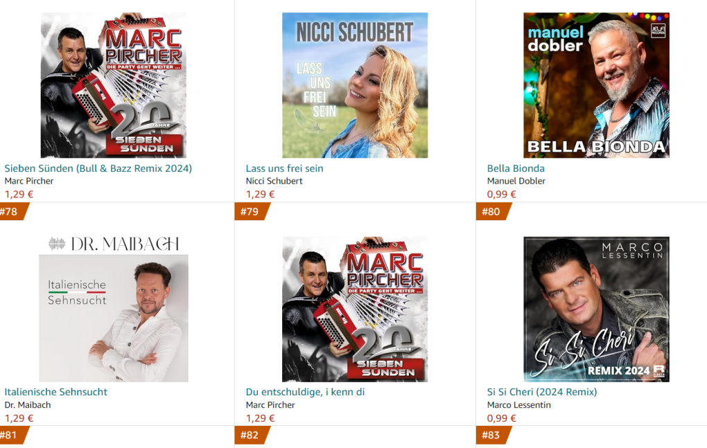Click artist name Dr. Maibach
The width and height of the screenshot is (707, 448).
pos(28,405)
